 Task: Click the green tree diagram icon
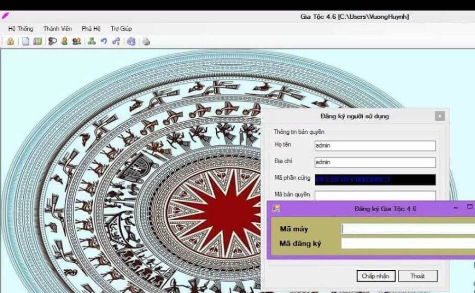point(91,41)
